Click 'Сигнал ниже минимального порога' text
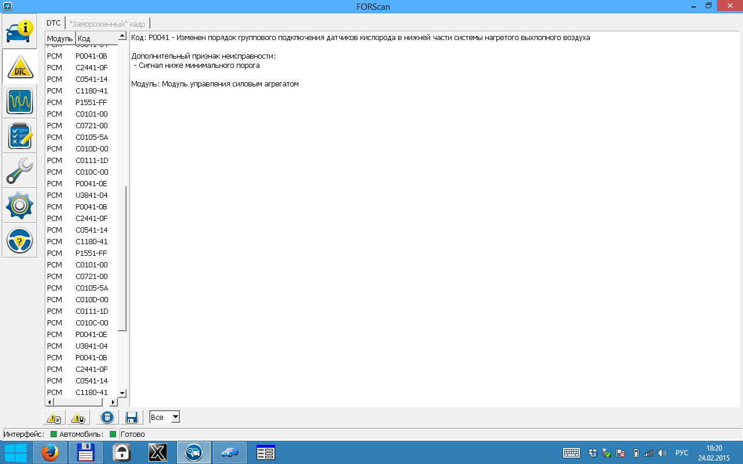The height and width of the screenshot is (464, 743). [x=199, y=66]
